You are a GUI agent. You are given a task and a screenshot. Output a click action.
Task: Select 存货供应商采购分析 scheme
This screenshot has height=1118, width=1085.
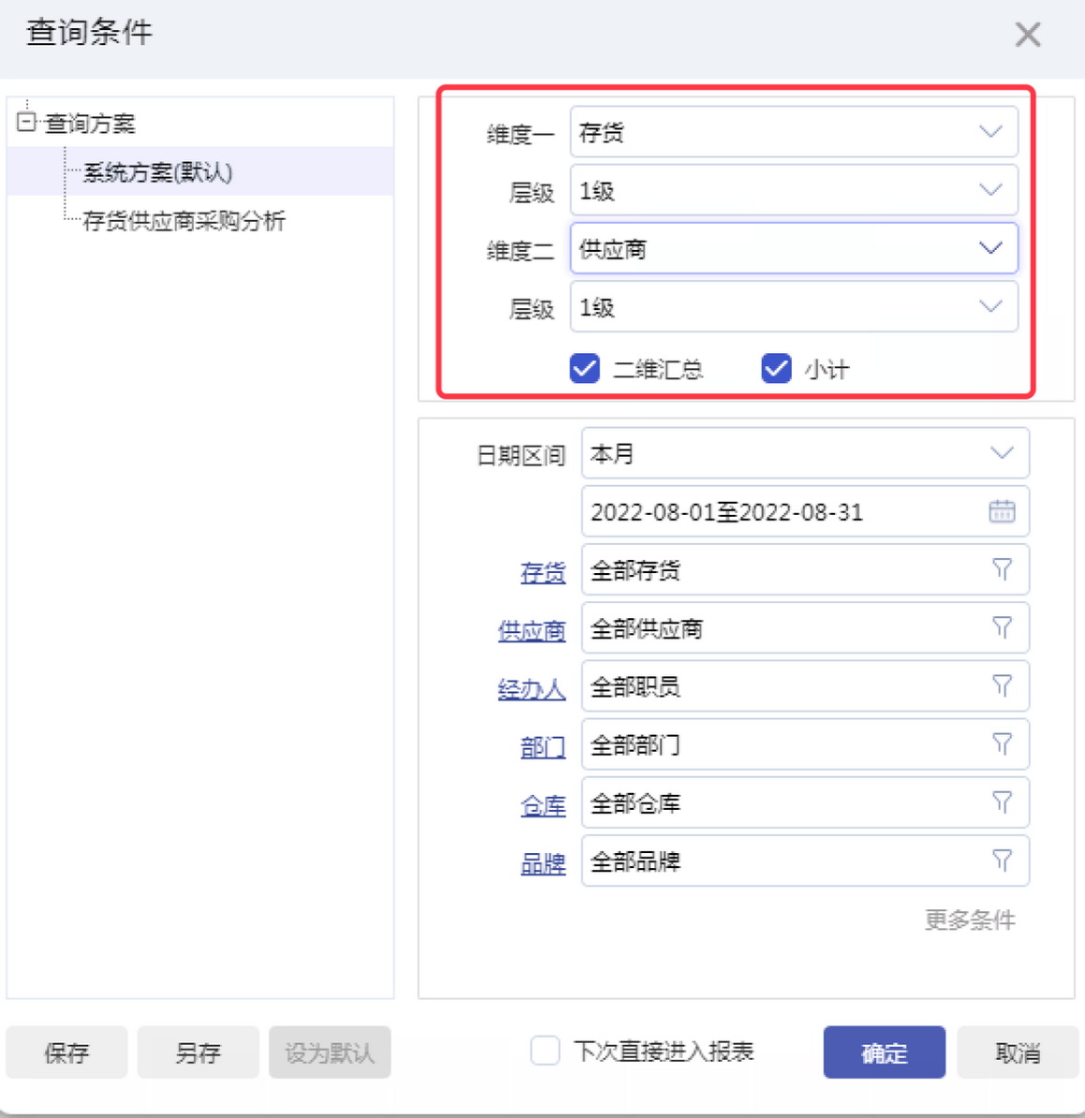[x=184, y=221]
